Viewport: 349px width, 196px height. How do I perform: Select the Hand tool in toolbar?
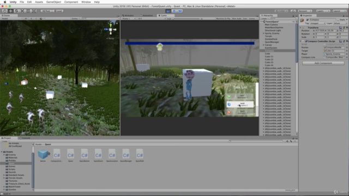coord(5,11)
